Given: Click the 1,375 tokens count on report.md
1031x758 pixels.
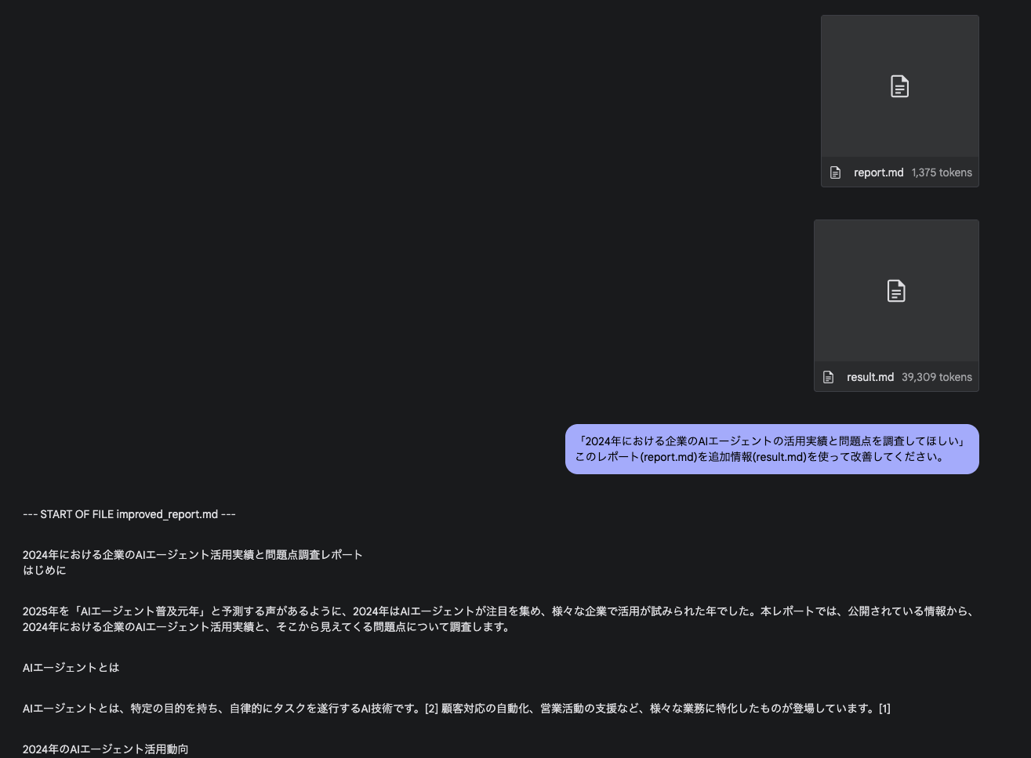Looking at the screenshot, I should pyautogui.click(x=942, y=172).
